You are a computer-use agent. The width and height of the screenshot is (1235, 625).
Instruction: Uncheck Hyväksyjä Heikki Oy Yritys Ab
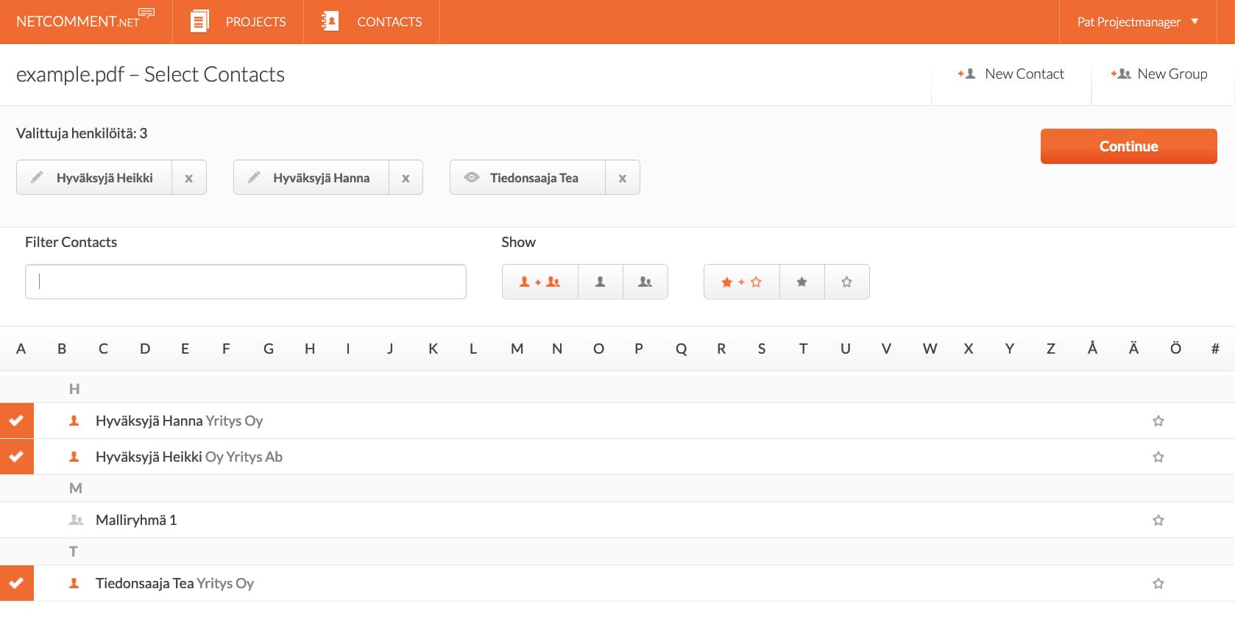16,457
